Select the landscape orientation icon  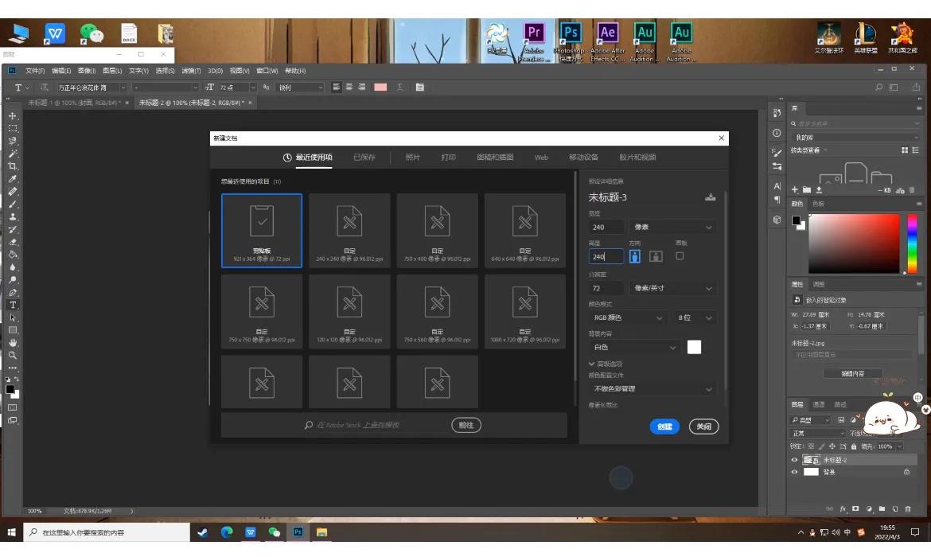(656, 256)
